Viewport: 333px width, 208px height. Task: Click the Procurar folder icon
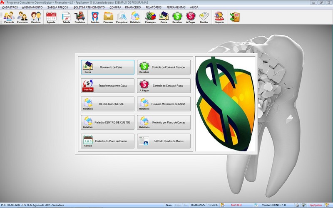[108, 17]
